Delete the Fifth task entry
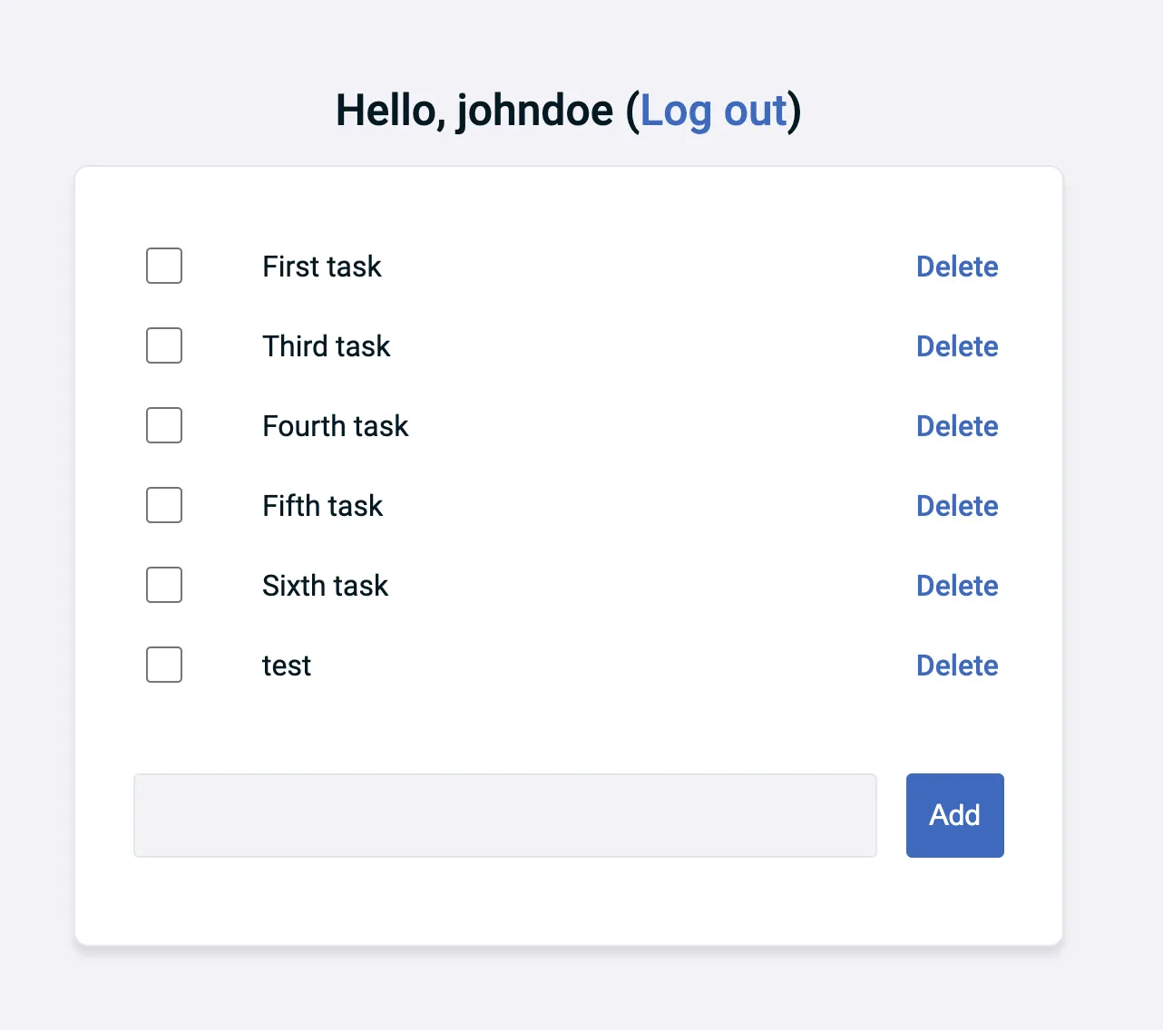This screenshot has height=1030, width=1163. coord(956,505)
